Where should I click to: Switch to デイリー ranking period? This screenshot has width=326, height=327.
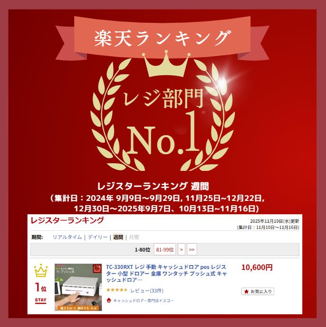[97, 237]
